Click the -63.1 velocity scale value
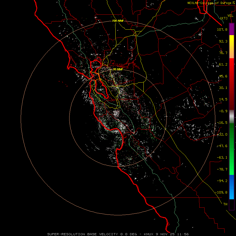236x236 pixels. click(x=222, y=158)
